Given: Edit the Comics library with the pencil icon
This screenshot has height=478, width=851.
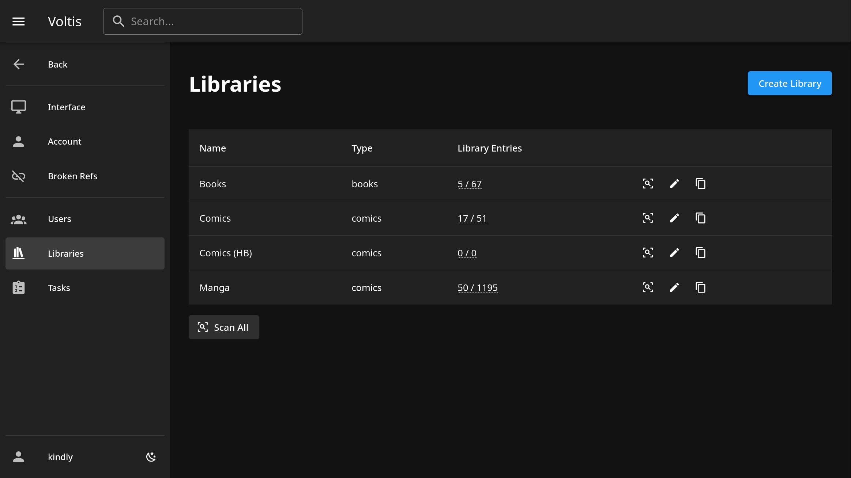Looking at the screenshot, I should 674,218.
